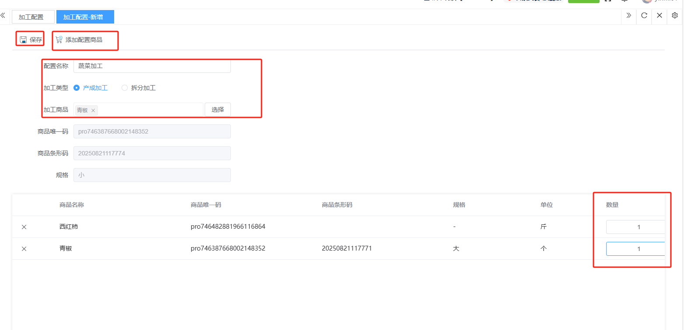This screenshot has width=684, height=330.
Task: Remove the 青椒 tag from 加工商品
Action: [x=93, y=110]
